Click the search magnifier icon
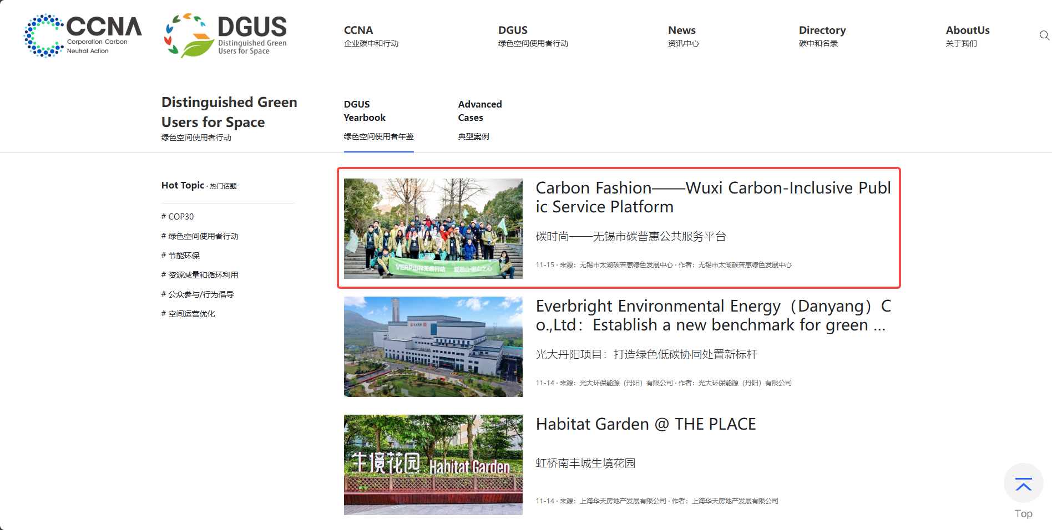The height and width of the screenshot is (530, 1052). [x=1044, y=35]
